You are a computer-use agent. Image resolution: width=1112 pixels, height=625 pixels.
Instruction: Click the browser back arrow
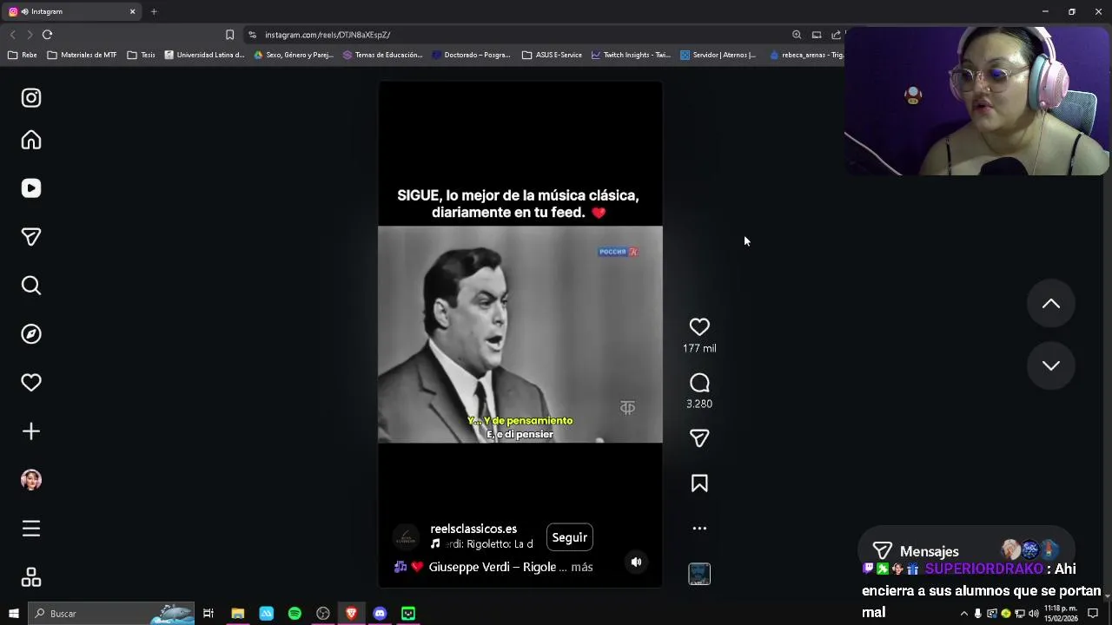click(12, 35)
